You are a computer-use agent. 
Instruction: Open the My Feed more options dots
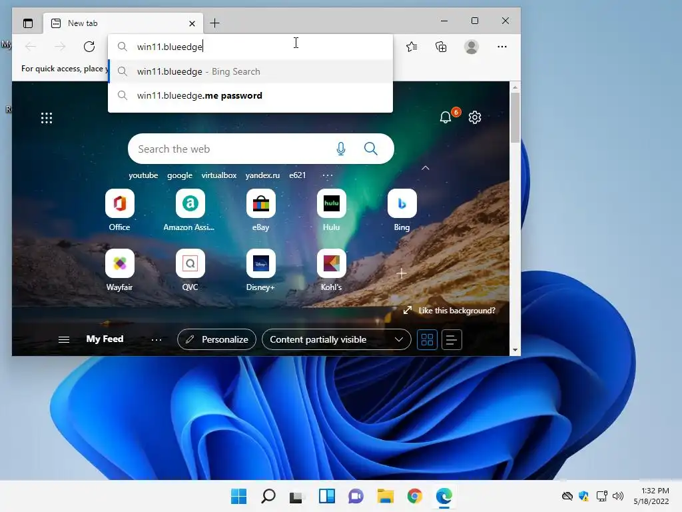(157, 339)
